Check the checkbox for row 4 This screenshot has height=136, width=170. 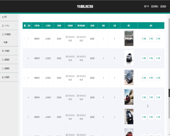24,98
